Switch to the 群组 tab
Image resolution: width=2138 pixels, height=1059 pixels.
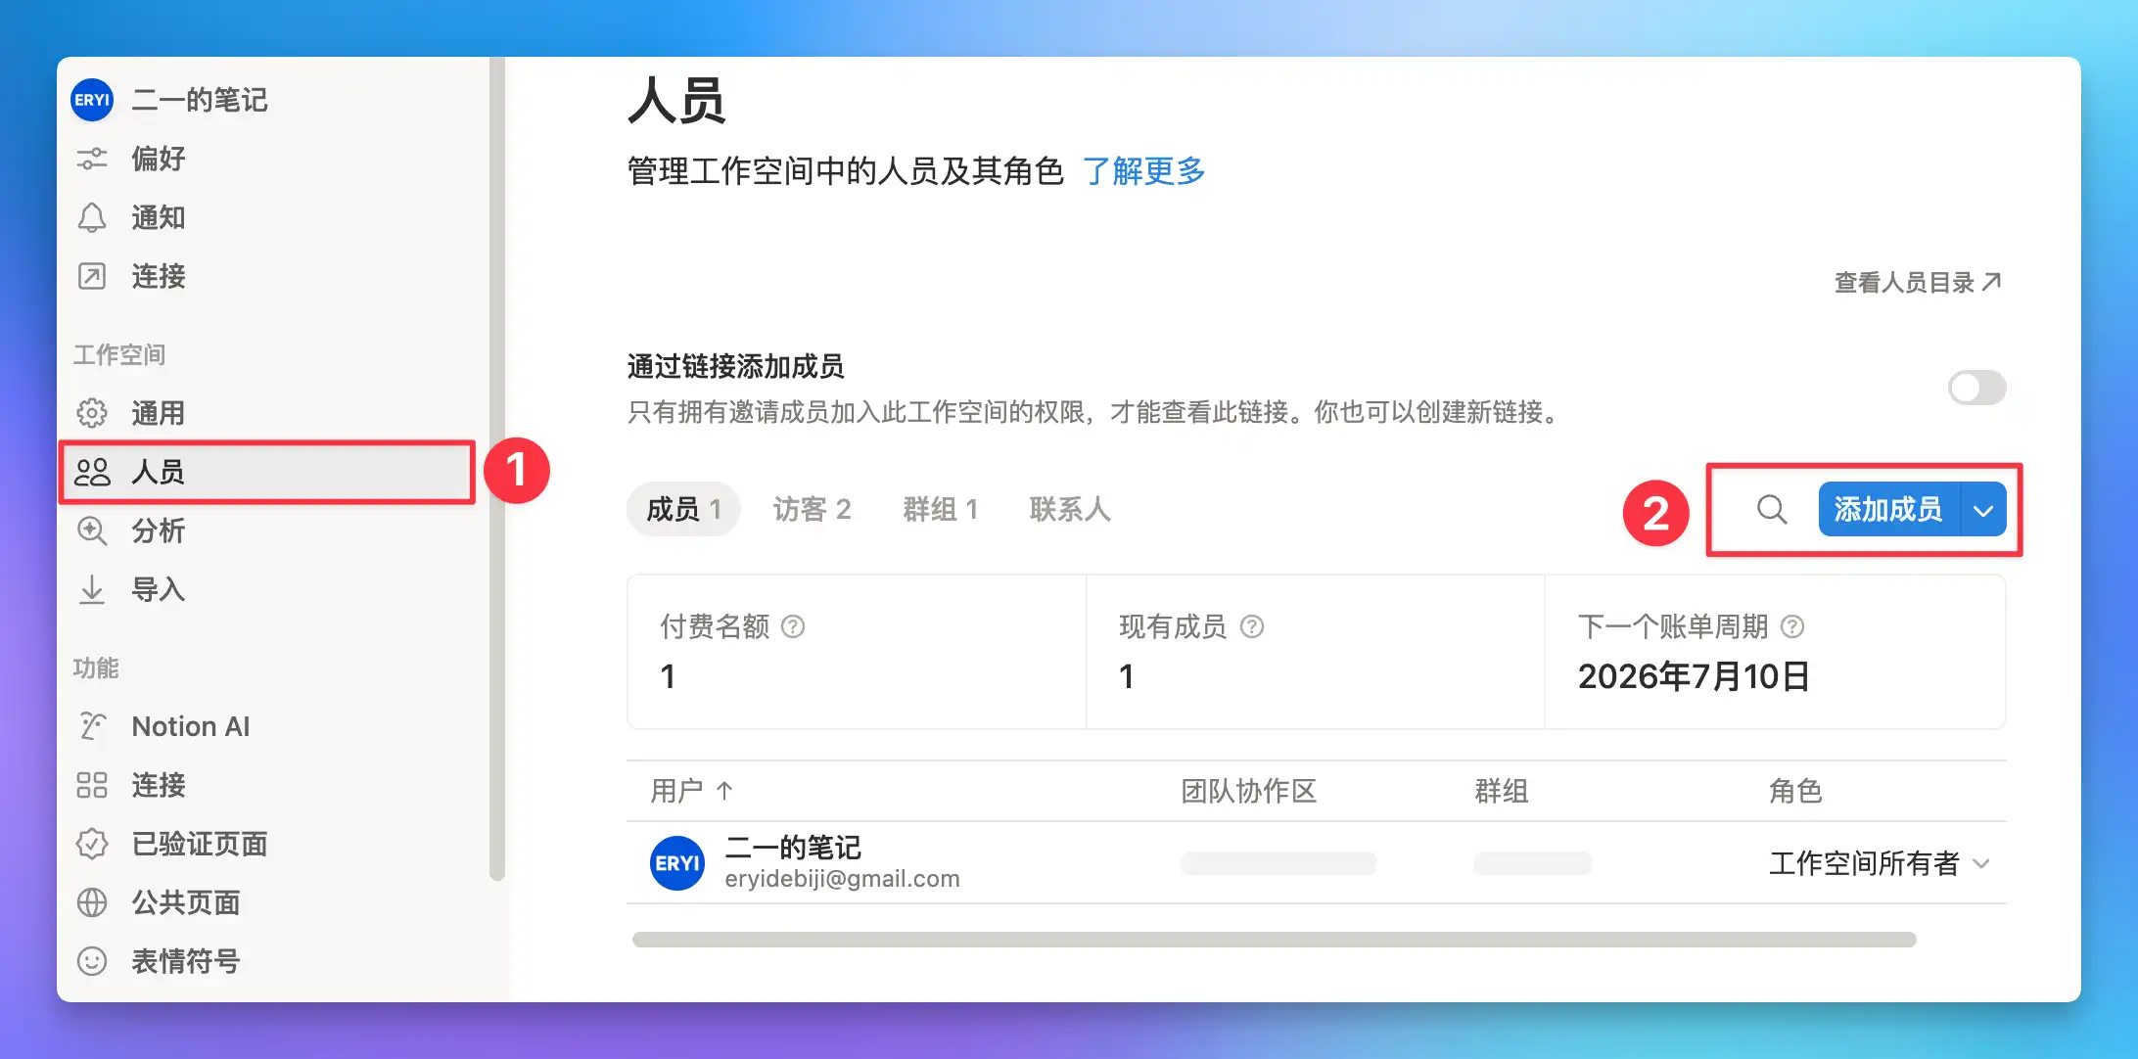click(940, 509)
